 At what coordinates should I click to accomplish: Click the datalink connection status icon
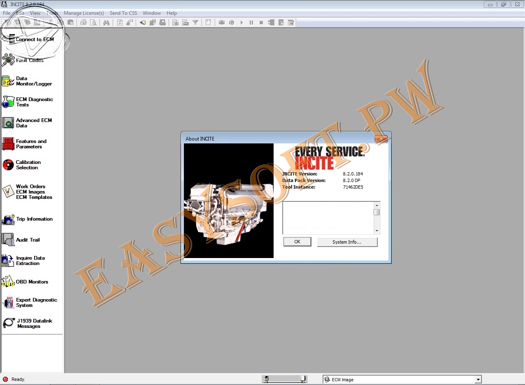click(x=285, y=379)
